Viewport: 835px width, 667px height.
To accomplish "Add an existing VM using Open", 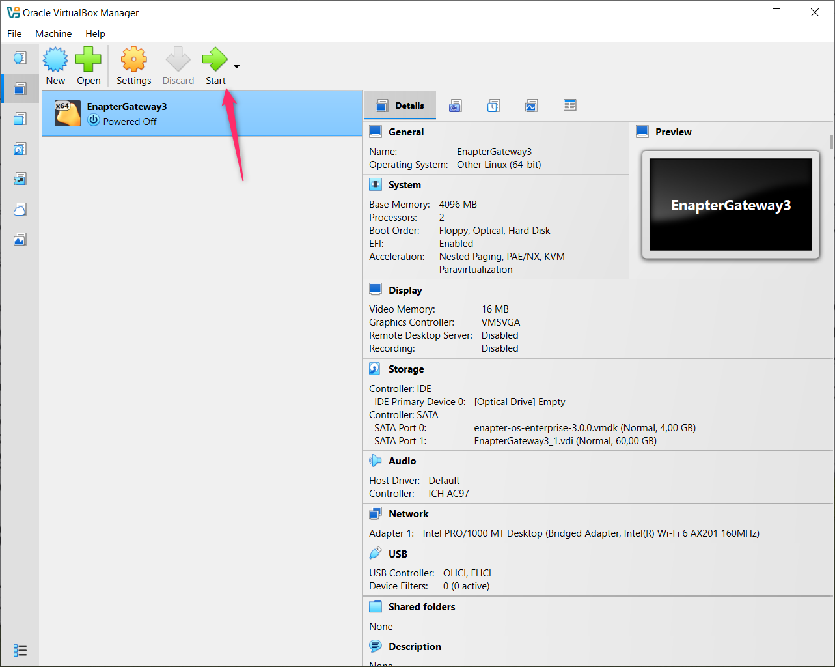I will (89, 65).
